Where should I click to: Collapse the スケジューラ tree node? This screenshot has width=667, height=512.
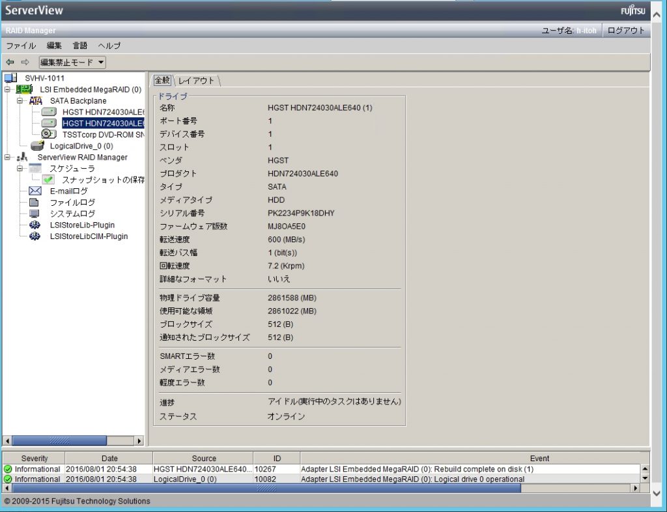[x=20, y=169]
